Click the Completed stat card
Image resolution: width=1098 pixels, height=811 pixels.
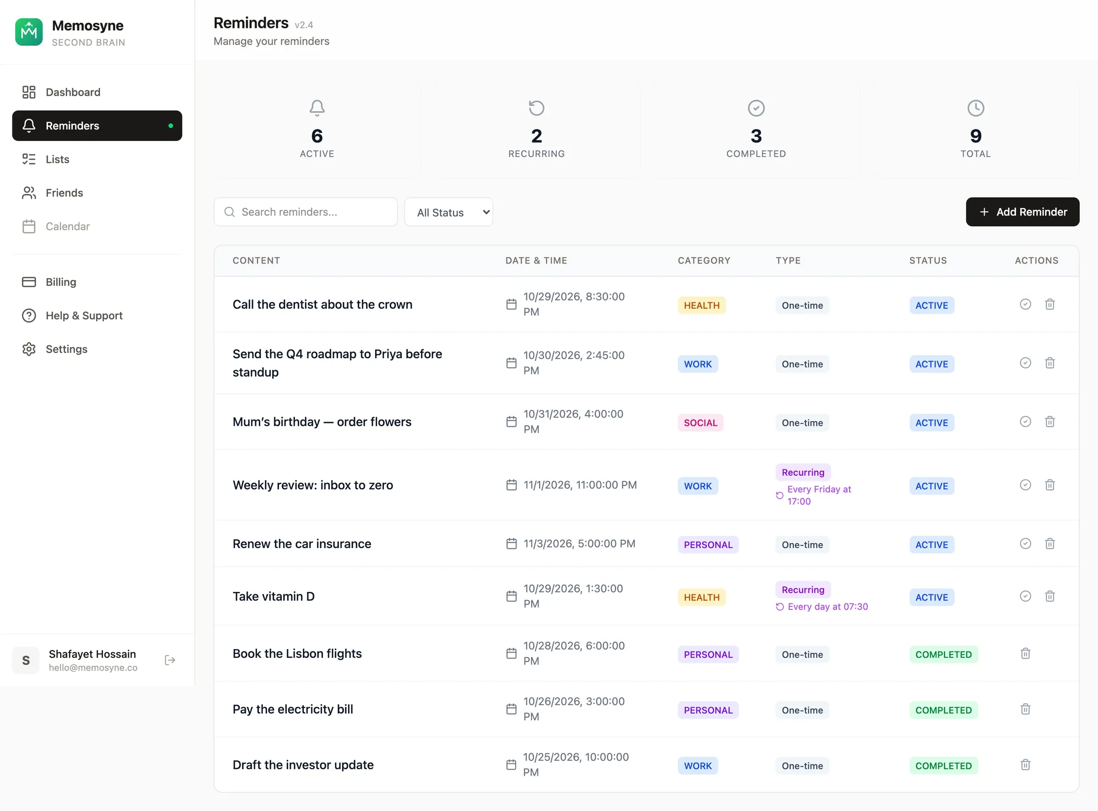(756, 129)
